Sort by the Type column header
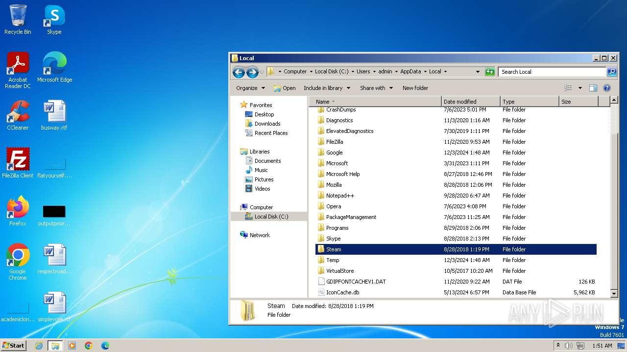Image resolution: width=627 pixels, height=352 pixels. click(530, 102)
